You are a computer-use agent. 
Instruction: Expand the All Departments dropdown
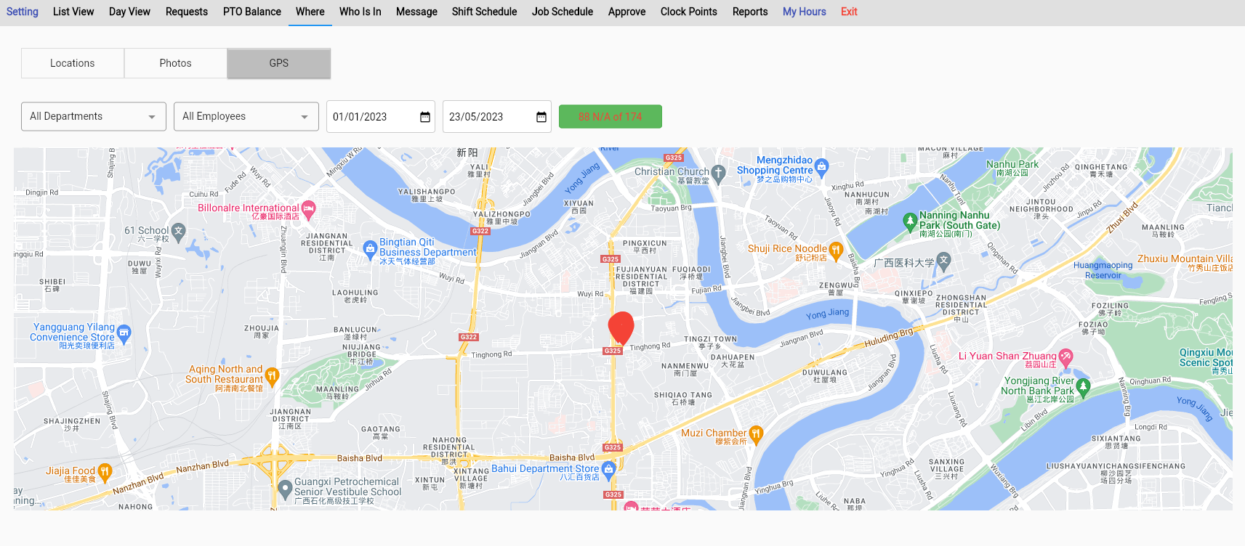[x=94, y=116]
